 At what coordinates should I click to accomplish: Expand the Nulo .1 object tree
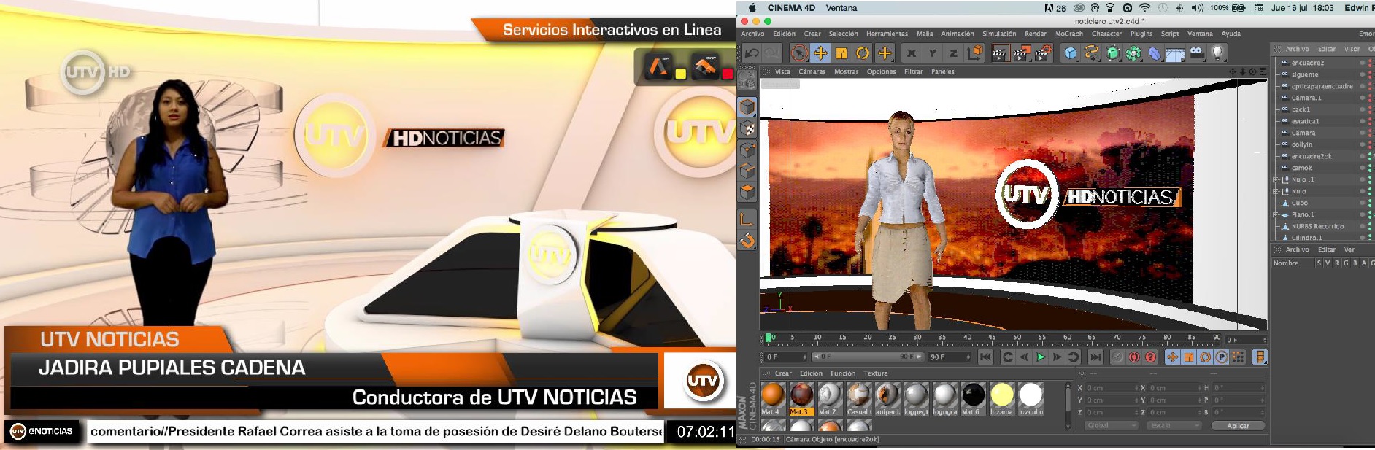click(1276, 179)
